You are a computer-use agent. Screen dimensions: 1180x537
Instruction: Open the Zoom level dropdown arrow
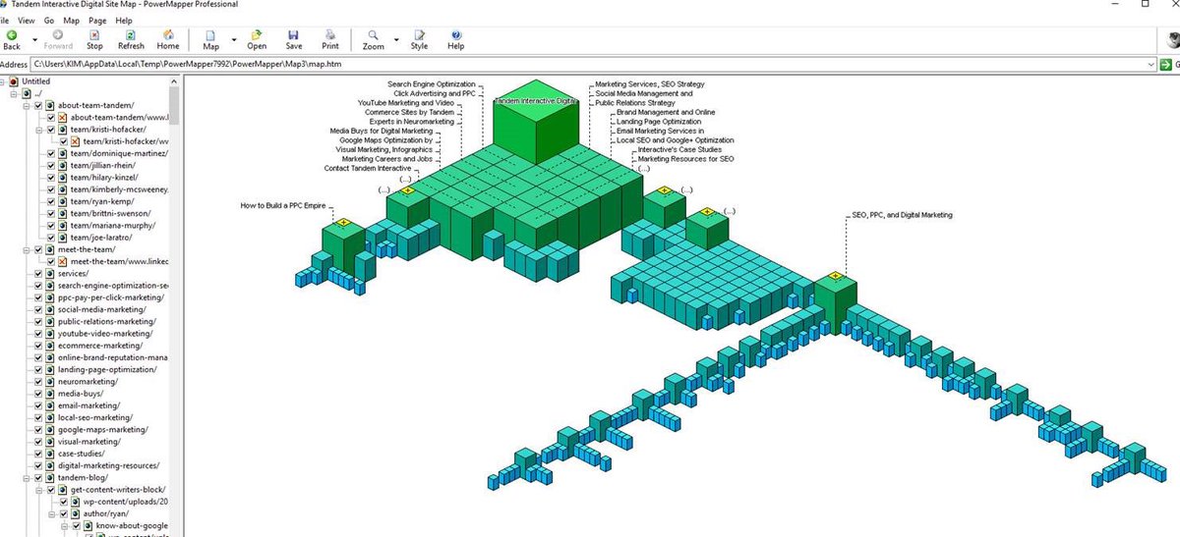[396, 40]
